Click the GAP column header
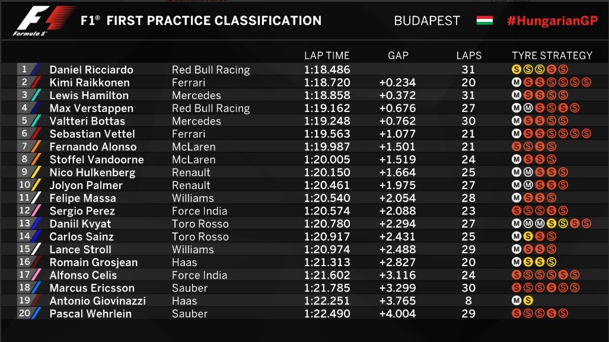Image resolution: width=609 pixels, height=342 pixels. pyautogui.click(x=398, y=56)
